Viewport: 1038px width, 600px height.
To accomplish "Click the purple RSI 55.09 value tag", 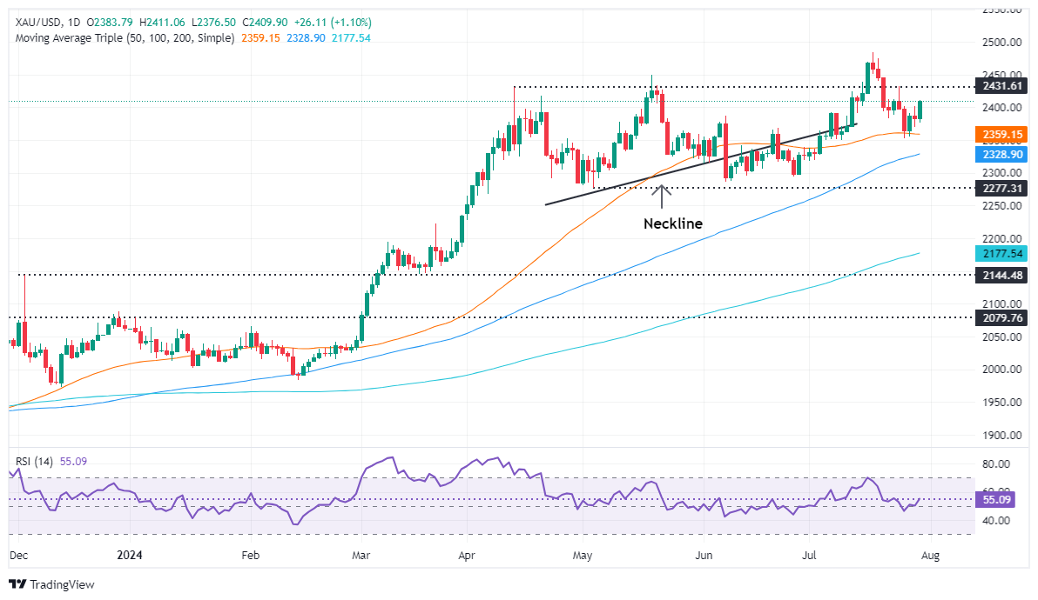I will 995,499.
